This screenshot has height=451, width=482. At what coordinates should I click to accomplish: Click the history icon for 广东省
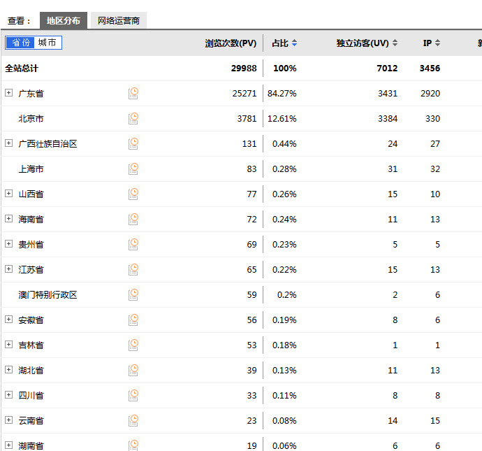coord(133,93)
